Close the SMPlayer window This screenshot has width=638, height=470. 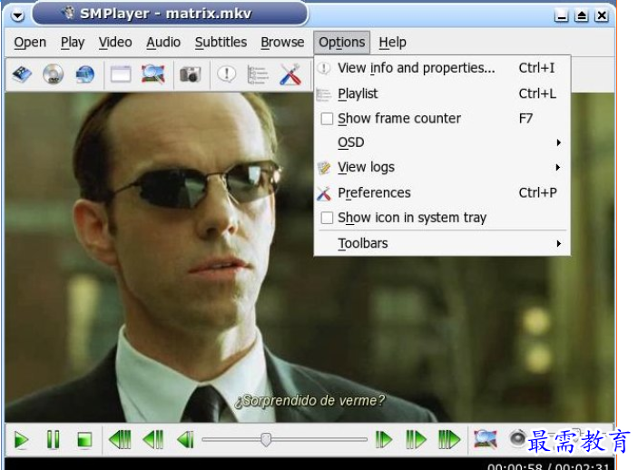(x=602, y=15)
